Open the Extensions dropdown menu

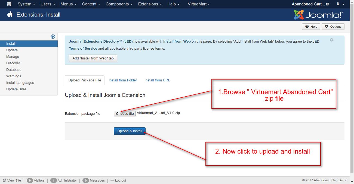[150, 4]
